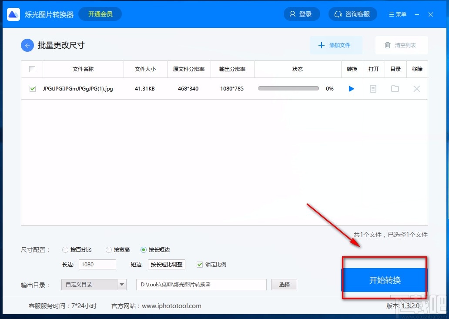Click the plus icon to add files
This screenshot has width=449, height=319.
tap(322, 45)
